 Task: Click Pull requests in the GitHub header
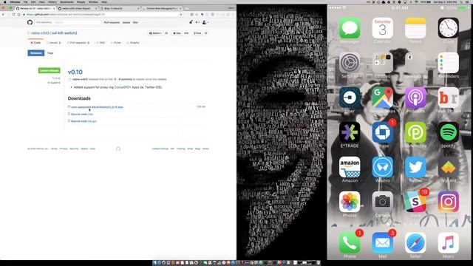(x=112, y=22)
